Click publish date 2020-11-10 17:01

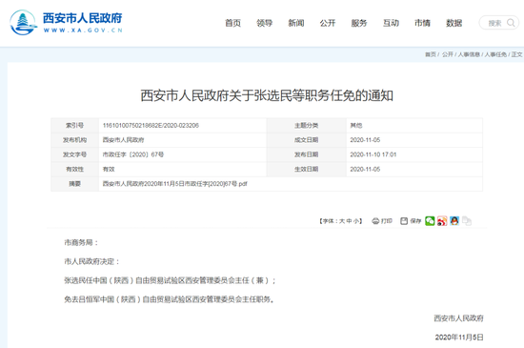[373, 154]
